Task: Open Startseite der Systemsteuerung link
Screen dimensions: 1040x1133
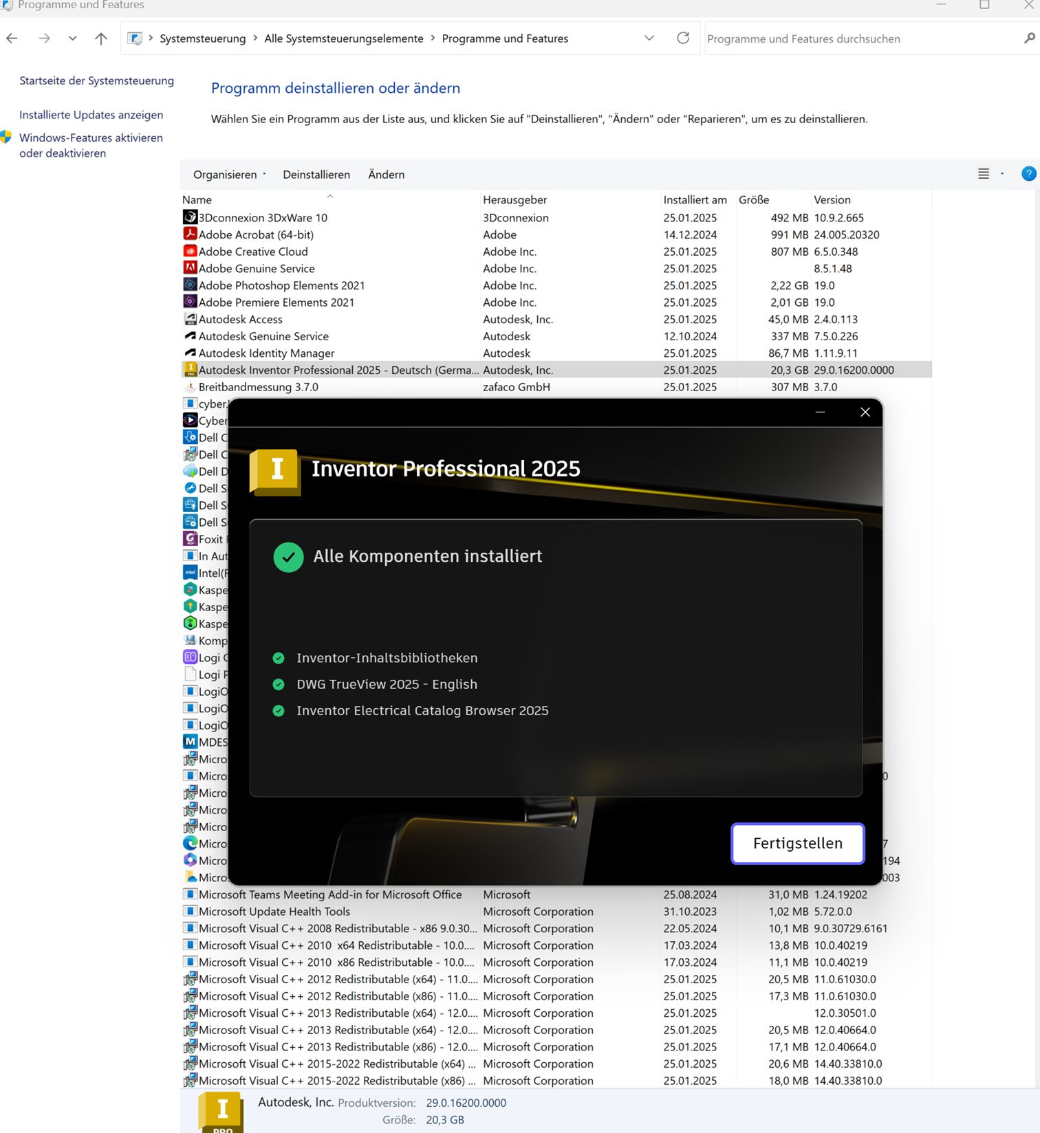Action: coord(96,80)
